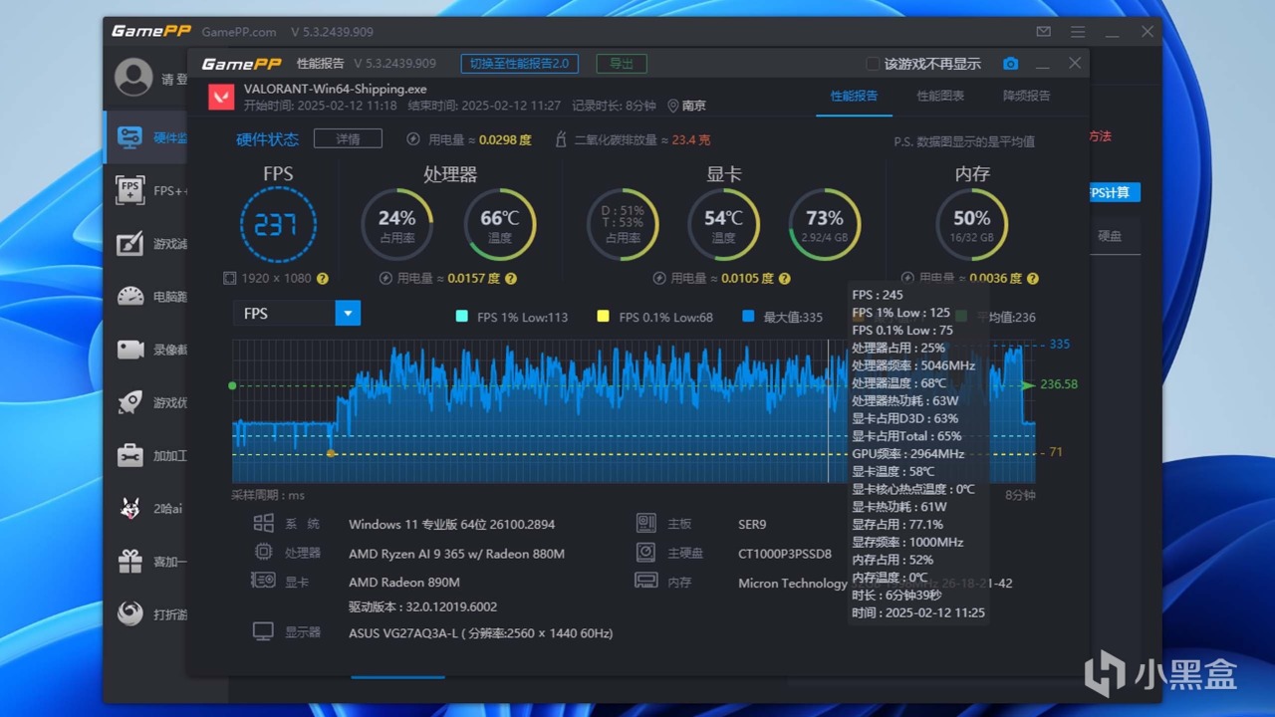Click the location pin icon beside 南京
The height and width of the screenshot is (717, 1275).
pos(673,106)
